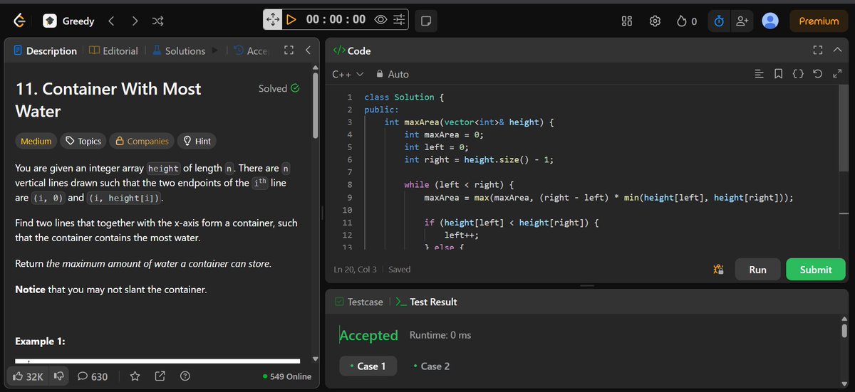
Task: Bookmark code with the bookmark icon
Action: click(x=779, y=73)
